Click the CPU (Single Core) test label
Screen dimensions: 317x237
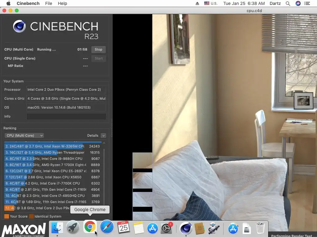[20, 58]
